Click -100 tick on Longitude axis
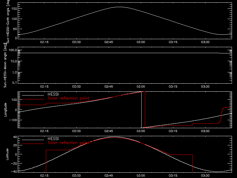The image size is (237, 178). coord(13,120)
